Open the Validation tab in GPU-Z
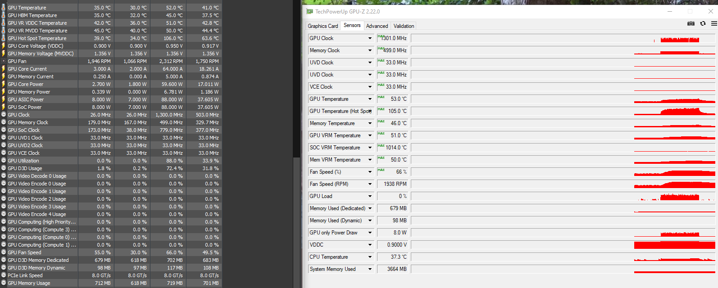718x288 pixels. (x=404, y=26)
